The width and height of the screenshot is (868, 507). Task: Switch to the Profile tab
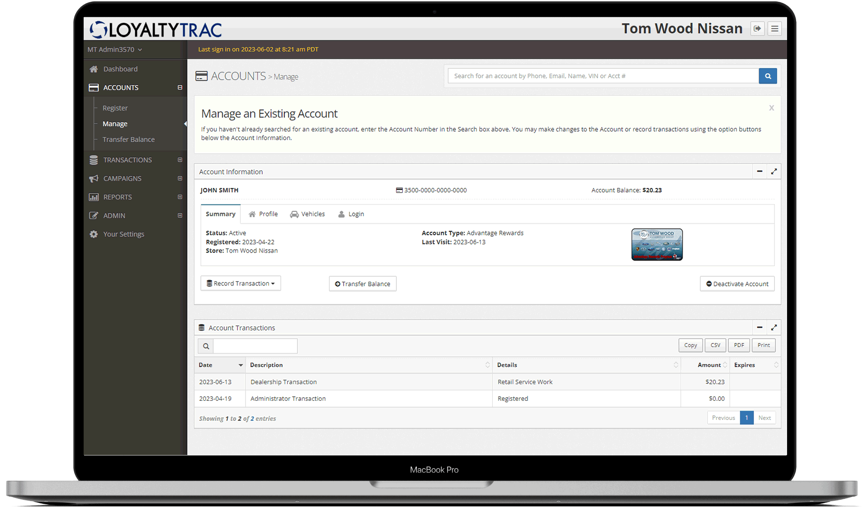[263, 214]
